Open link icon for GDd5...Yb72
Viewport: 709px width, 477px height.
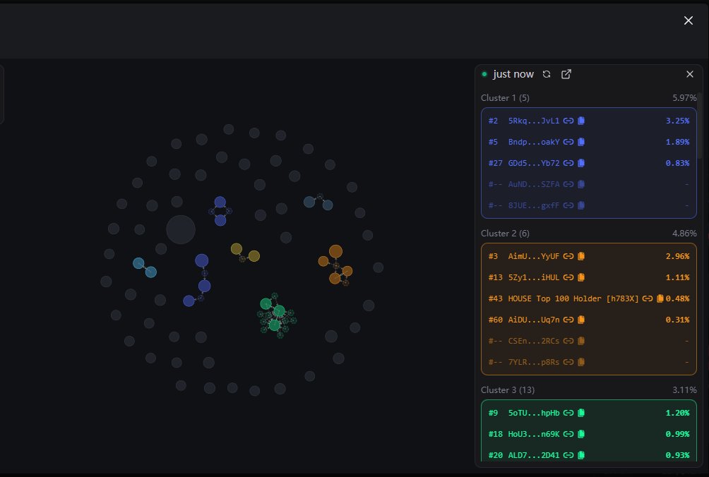coord(568,163)
